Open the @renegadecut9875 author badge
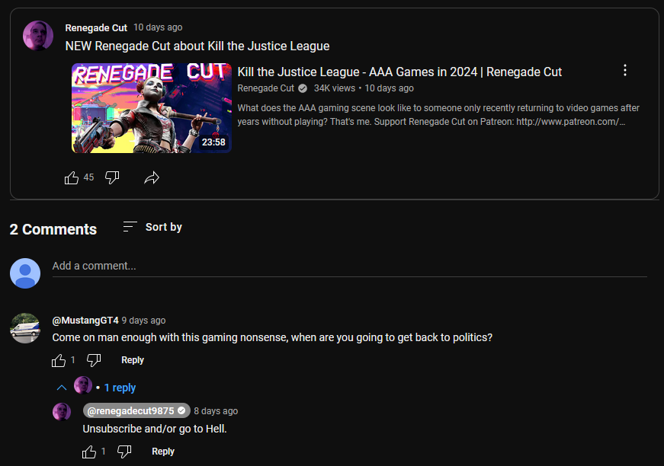The width and height of the screenshot is (664, 466). click(136, 410)
